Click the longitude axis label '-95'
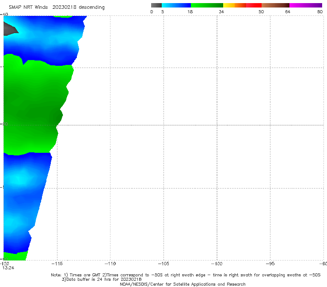The width and height of the screenshot is (327, 287). [270, 264]
